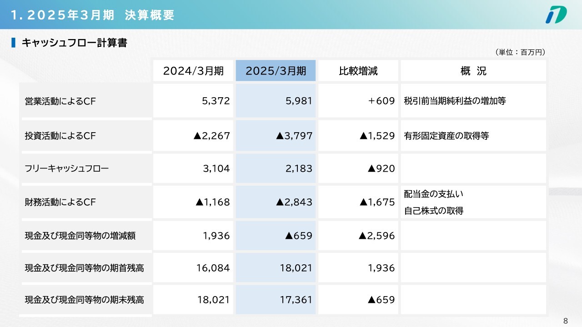The height and width of the screenshot is (327, 582).
Task: Select the '投資活動によるCF' row label
Action: click(x=60, y=135)
